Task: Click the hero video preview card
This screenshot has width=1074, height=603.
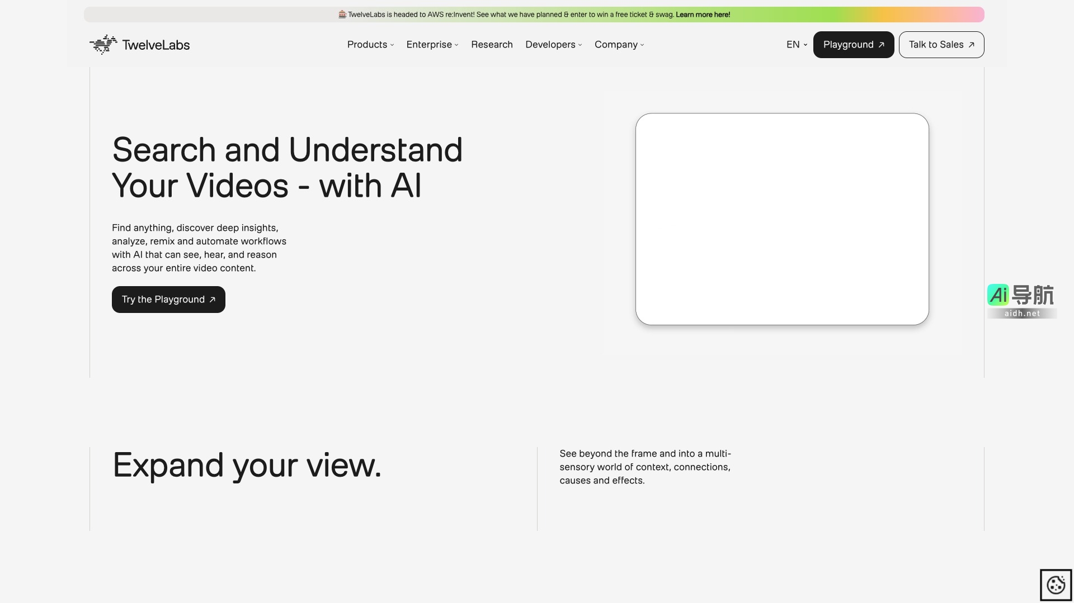Action: tap(782, 219)
